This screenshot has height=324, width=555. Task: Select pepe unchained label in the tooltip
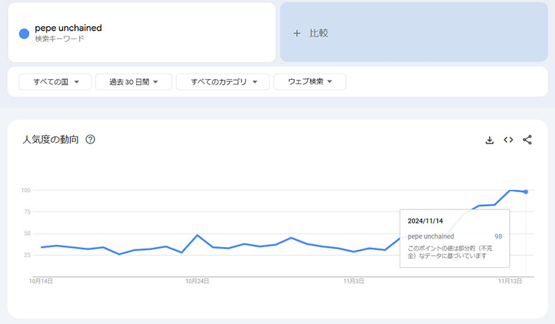(431, 237)
